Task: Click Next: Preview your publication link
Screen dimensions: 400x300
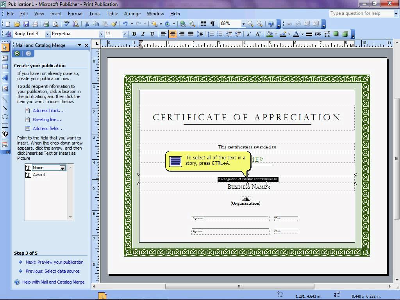Action: click(54, 262)
